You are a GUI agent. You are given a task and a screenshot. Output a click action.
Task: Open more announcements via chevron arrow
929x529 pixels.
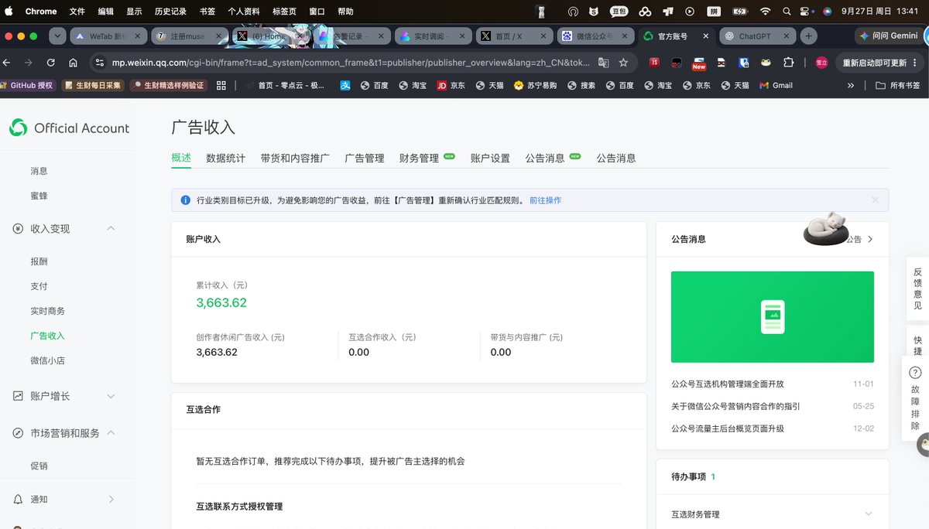[870, 240]
